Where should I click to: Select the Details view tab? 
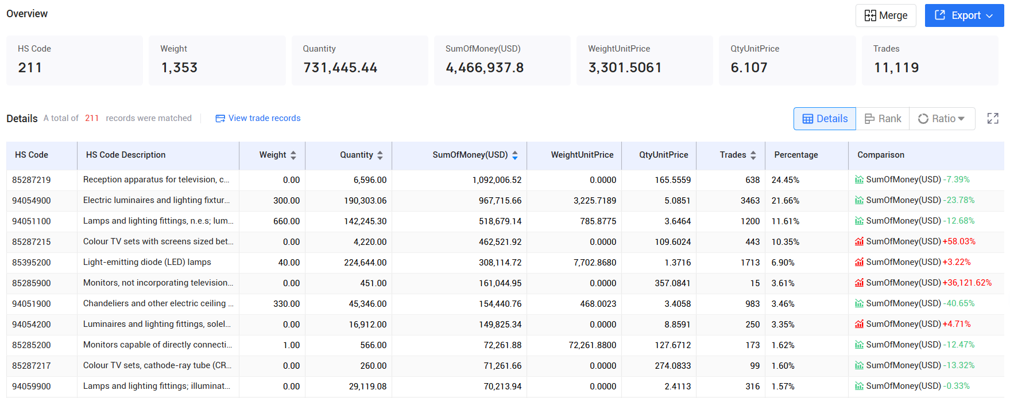pyautogui.click(x=825, y=119)
